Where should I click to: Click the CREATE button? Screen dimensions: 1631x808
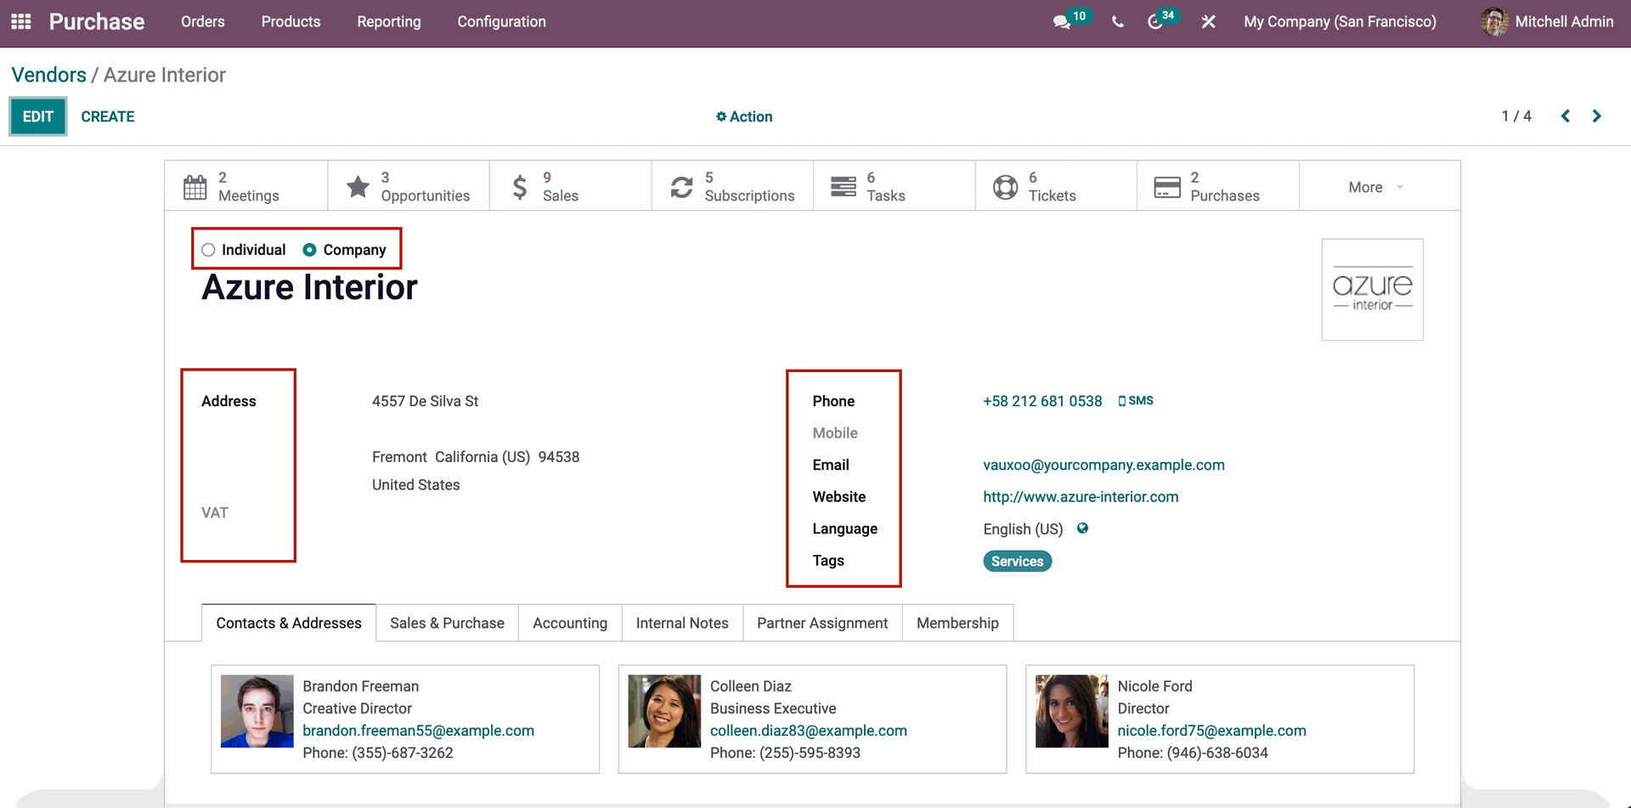click(108, 116)
